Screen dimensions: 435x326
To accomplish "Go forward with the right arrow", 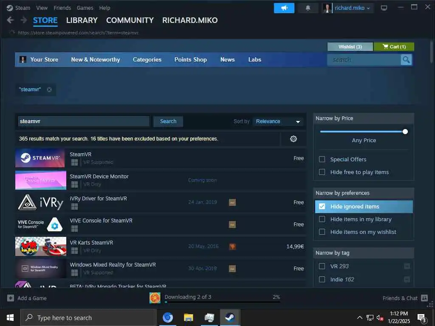I will click(x=24, y=20).
